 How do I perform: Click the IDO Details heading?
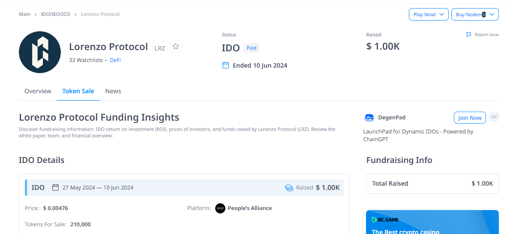(42, 160)
